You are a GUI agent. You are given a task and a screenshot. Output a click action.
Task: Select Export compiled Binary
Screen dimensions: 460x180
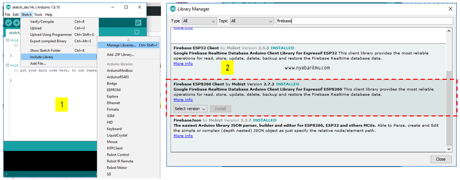coord(59,41)
